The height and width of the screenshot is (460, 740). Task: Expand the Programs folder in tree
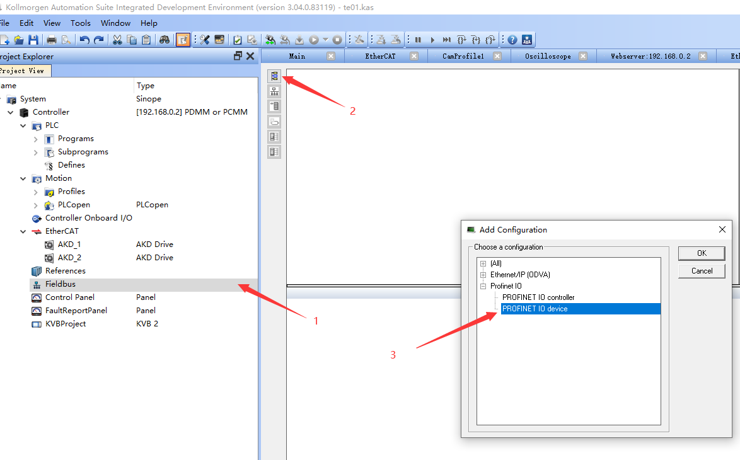(36, 139)
